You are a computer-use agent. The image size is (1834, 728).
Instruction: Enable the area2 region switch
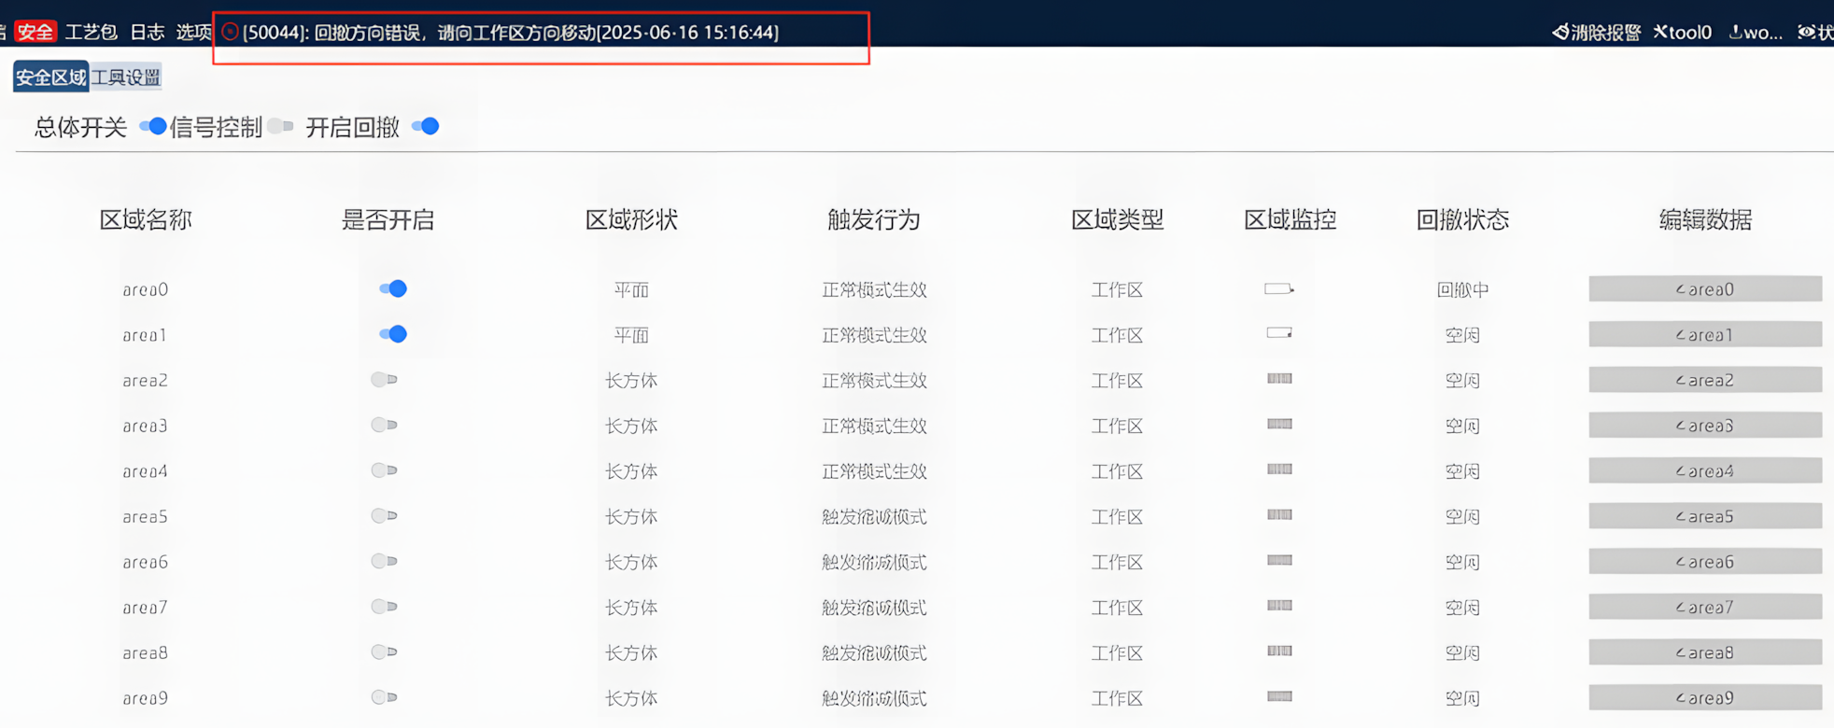click(384, 379)
